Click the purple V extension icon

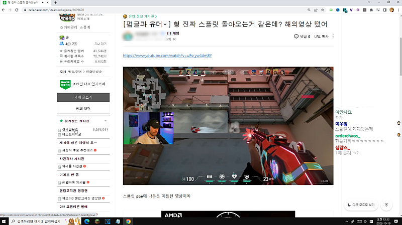click(x=351, y=10)
